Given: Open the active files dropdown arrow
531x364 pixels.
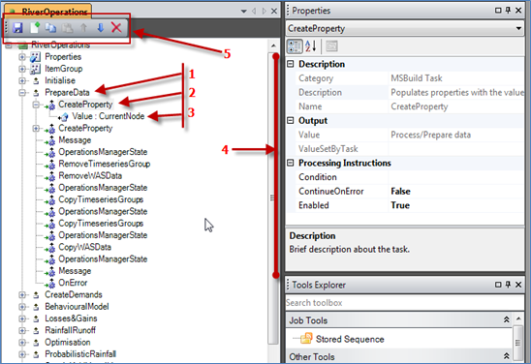Looking at the screenshot, I should 243,12.
